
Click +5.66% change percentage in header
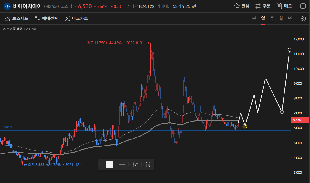[x=101, y=6]
